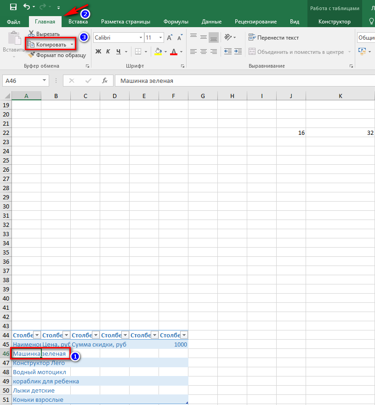
Task: Open the font size 11 dropdown
Action: pos(160,38)
